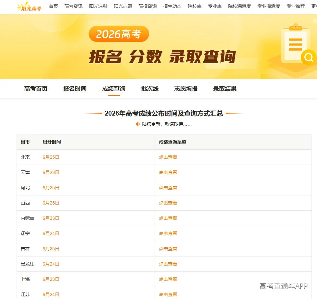The image size is (317, 299).
Task: Click the 6月24日 date for 江苏
Action: click(x=51, y=294)
